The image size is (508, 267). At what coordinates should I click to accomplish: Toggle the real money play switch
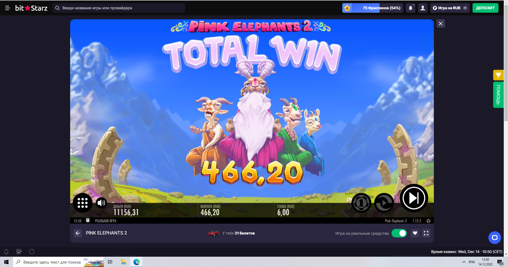click(399, 233)
